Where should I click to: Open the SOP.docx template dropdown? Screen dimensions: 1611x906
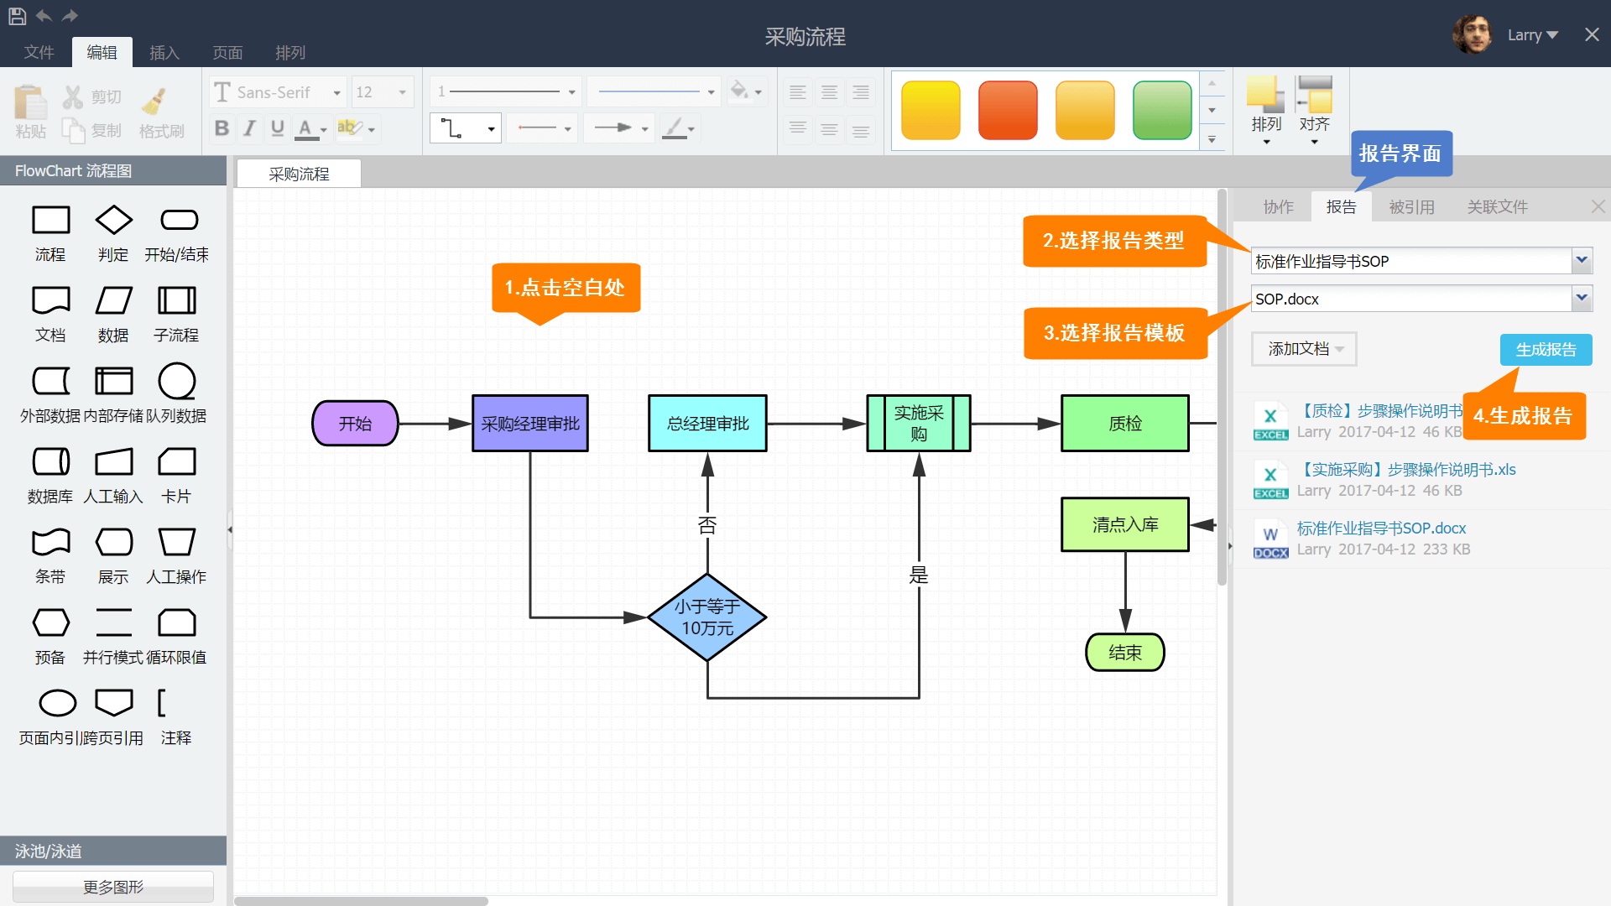(1582, 299)
